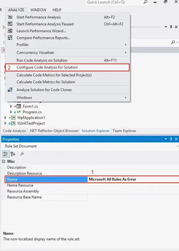Select Program.cs in Solution Explorer
179x251 pixels.
[x=32, y=112]
